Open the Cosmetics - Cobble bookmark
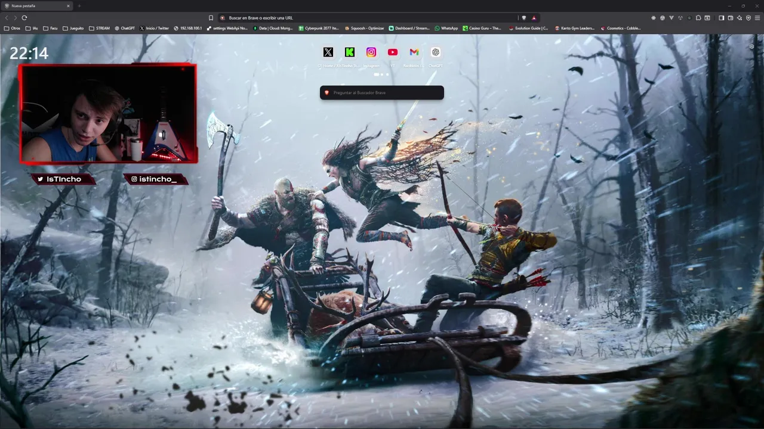The image size is (764, 429). [x=621, y=28]
